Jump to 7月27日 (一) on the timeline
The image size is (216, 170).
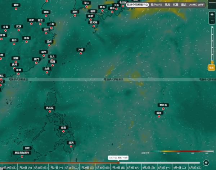[x=56, y=167]
